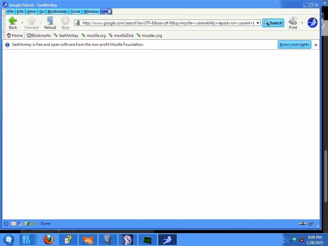328x246 pixels.
Task: Collapse the menu bar grippy
Action: (x=3, y=12)
